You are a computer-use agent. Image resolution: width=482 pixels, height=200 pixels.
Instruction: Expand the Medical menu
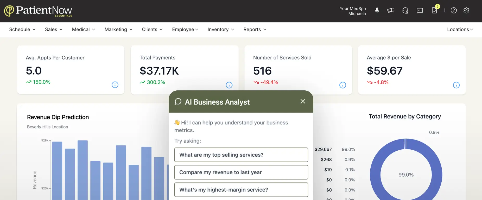84,30
